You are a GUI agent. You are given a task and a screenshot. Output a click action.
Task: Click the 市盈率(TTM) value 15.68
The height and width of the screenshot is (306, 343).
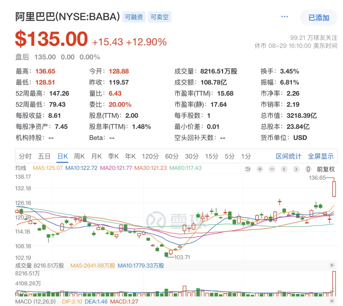[x=225, y=94]
